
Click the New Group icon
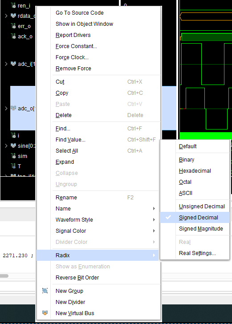(45, 291)
